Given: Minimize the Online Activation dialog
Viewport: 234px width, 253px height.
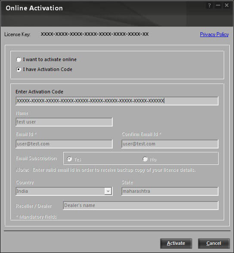Looking at the screenshot, I should tap(218, 6).
